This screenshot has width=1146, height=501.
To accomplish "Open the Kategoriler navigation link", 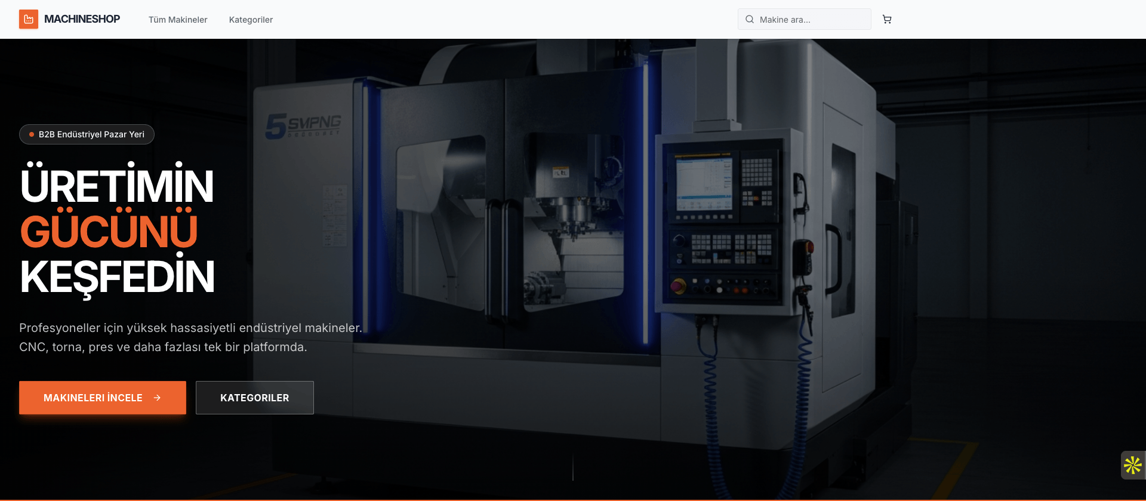I will pos(251,20).
